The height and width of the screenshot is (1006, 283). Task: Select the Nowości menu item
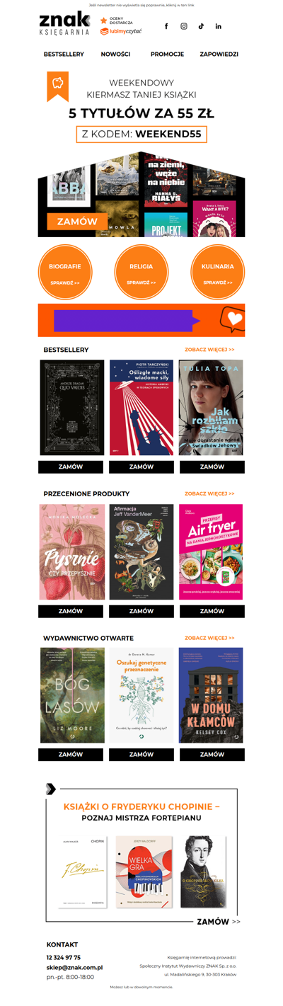pos(115,55)
